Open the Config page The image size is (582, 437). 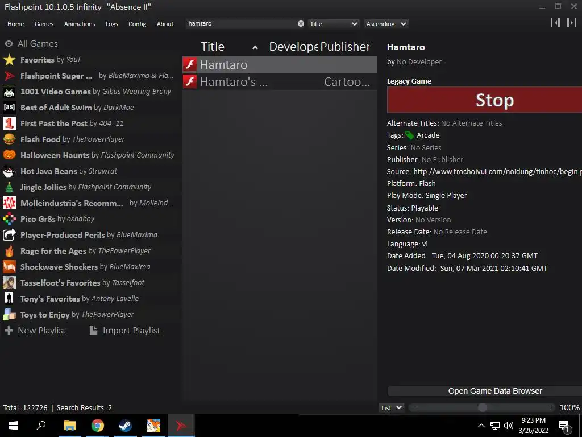[x=138, y=24]
